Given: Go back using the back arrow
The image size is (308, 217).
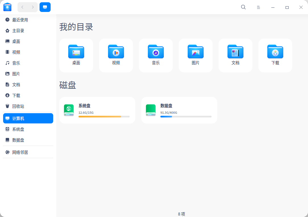Looking at the screenshot, I should pos(22,7).
